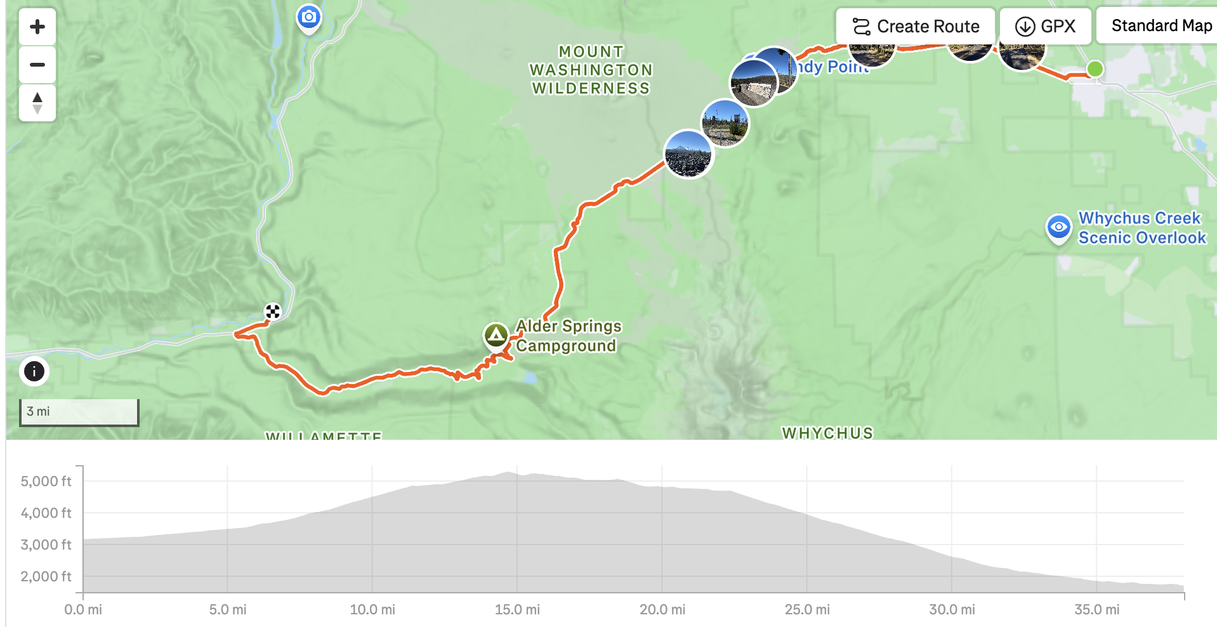This screenshot has height=627, width=1217.
Task: Zoom in on the map
Action: point(37,27)
